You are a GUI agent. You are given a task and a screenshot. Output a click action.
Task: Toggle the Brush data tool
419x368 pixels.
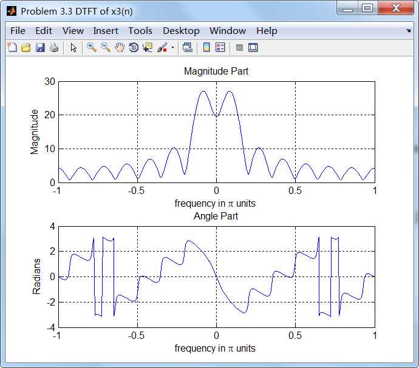pos(162,47)
